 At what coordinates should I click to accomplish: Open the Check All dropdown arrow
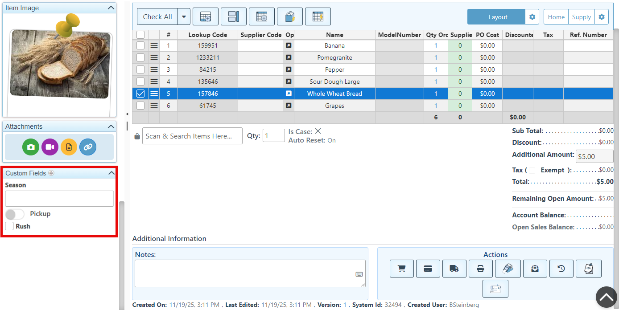pos(184,17)
